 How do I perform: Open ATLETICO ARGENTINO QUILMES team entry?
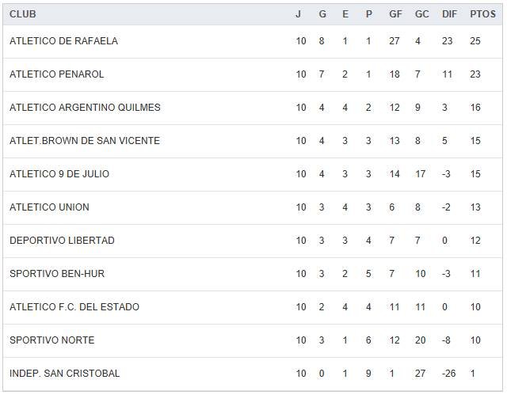coord(85,108)
